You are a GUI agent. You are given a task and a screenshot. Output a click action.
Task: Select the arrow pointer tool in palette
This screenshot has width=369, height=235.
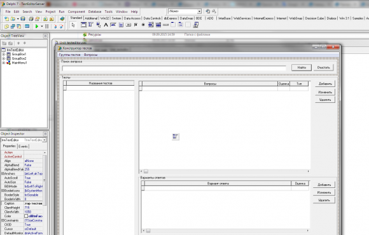coord(73,25)
